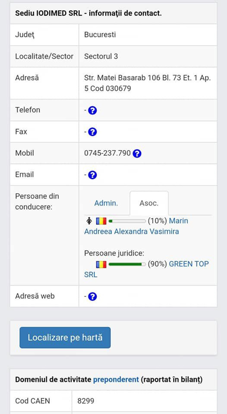This screenshot has width=227, height=414.
Task: Click the question mark icon beside Fax
Action: tap(92, 132)
